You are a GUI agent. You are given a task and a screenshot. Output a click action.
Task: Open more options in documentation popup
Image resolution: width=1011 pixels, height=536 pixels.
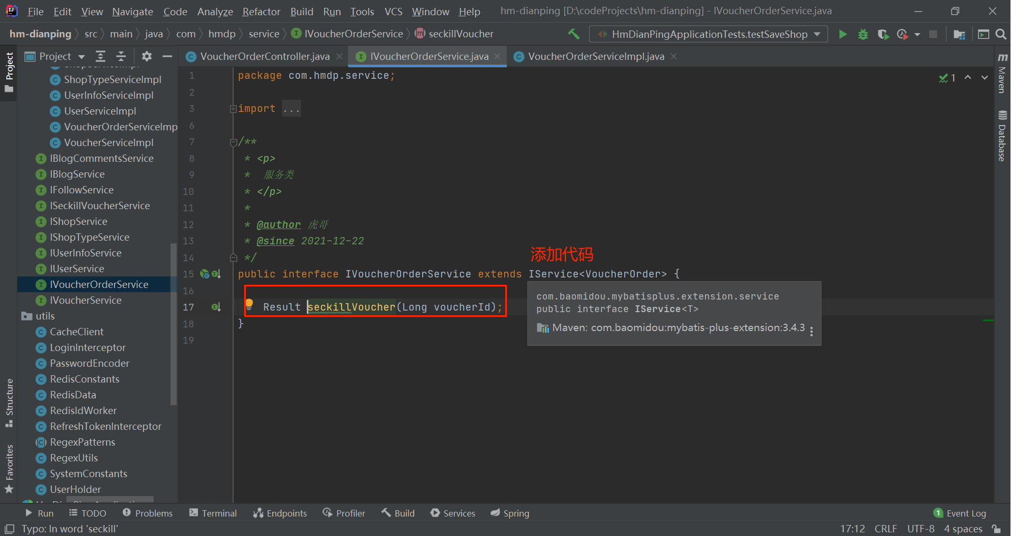(812, 331)
